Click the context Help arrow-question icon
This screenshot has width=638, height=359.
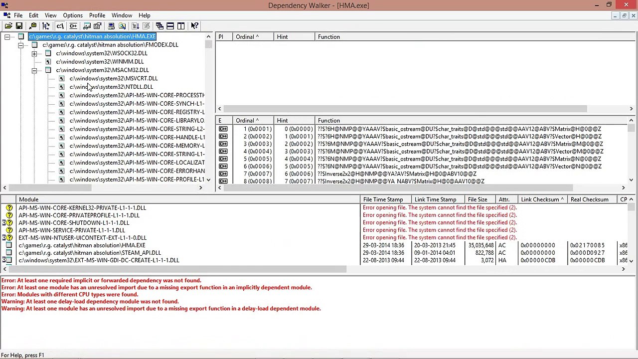(x=195, y=26)
